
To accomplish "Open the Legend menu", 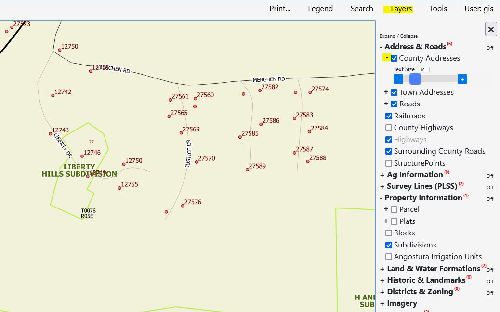I will pos(320,9).
